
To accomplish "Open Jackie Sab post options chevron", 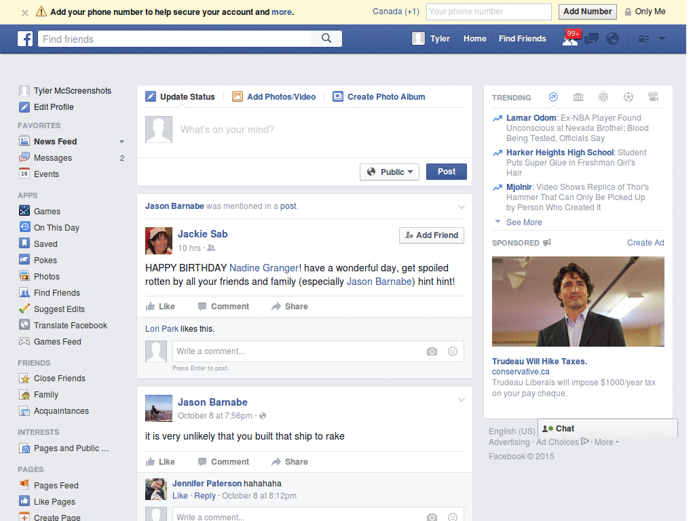I will click(x=462, y=207).
